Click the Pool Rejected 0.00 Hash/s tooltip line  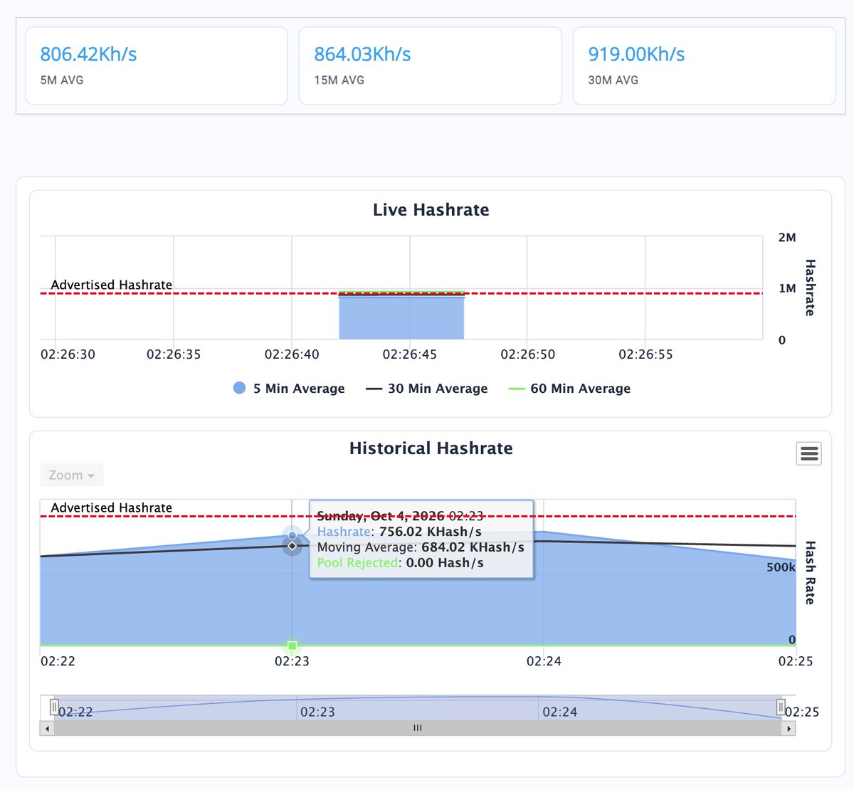[x=401, y=563]
